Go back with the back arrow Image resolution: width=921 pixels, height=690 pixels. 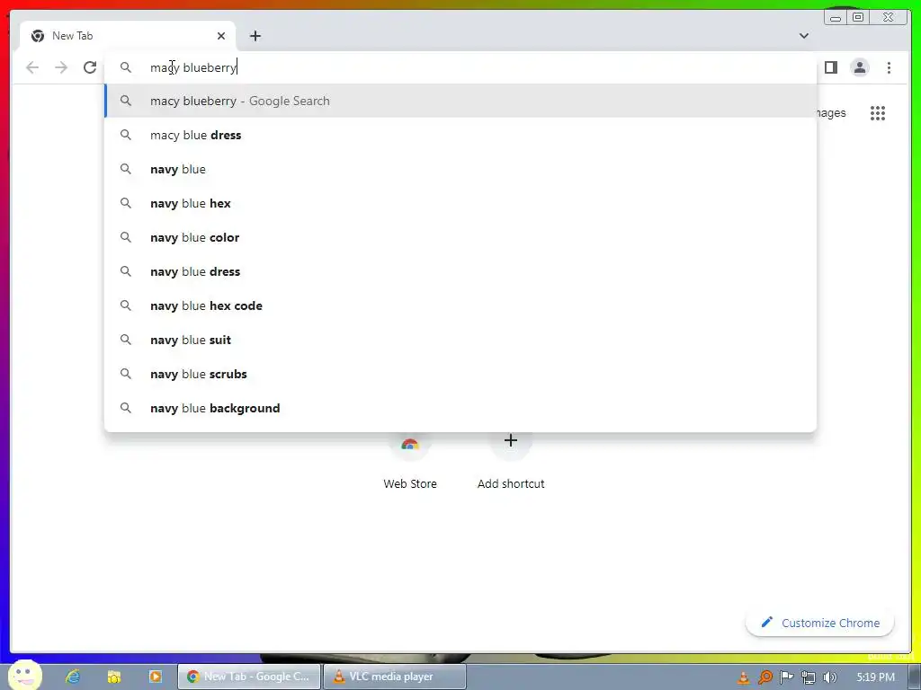(x=32, y=67)
